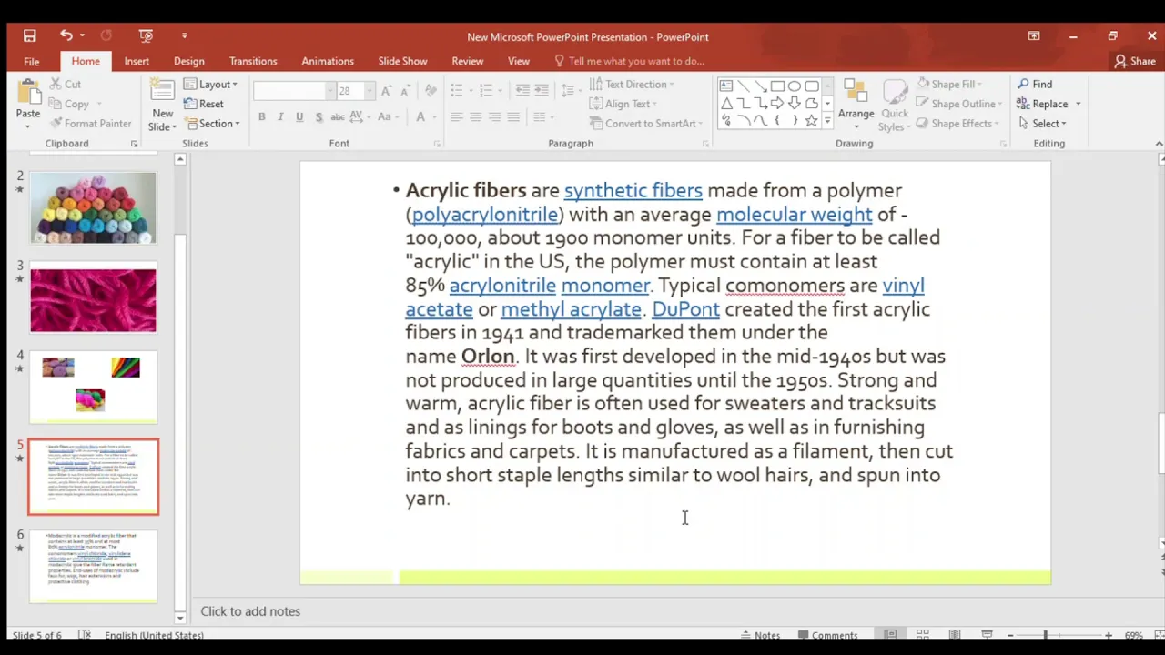Switch to the Design tab
The width and height of the screenshot is (1165, 655).
189,61
